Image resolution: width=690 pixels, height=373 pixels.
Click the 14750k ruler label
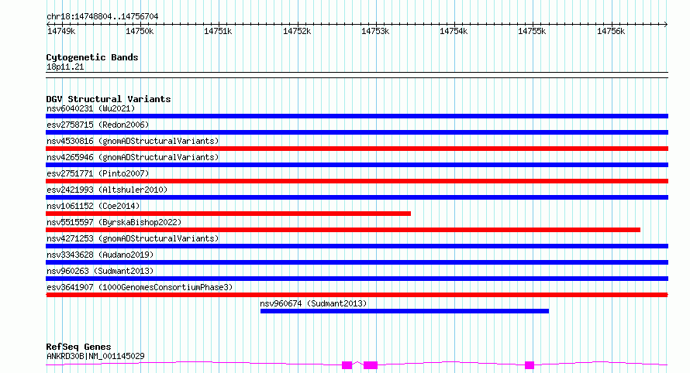pyautogui.click(x=140, y=31)
